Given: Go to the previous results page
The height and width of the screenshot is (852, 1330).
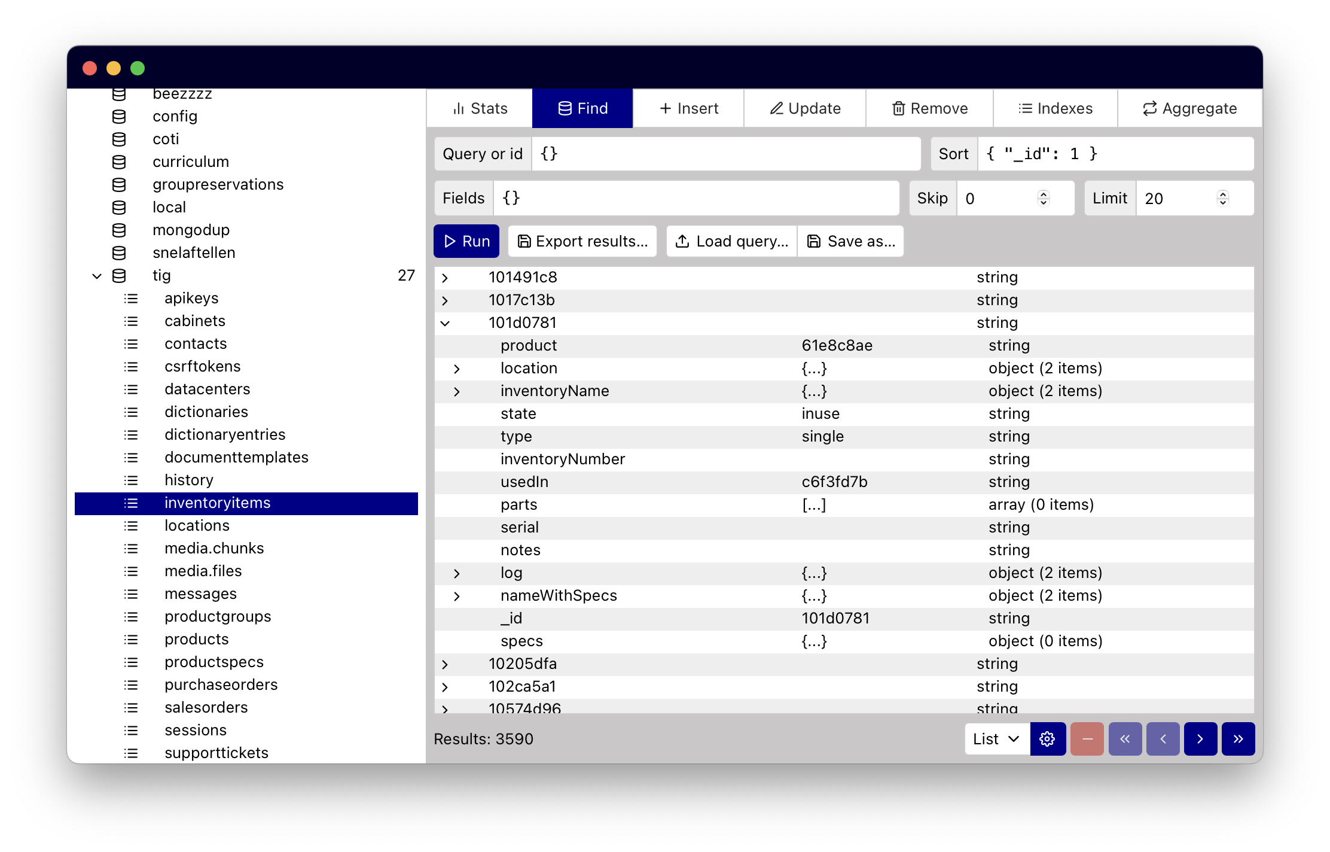Looking at the screenshot, I should click(x=1163, y=739).
